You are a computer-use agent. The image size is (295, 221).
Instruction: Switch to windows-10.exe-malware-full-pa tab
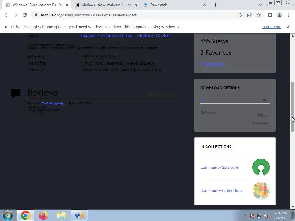[106, 5]
